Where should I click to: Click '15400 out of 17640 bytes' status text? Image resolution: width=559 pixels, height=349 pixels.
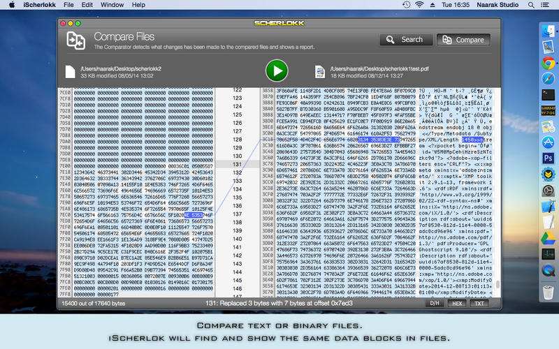point(94,304)
